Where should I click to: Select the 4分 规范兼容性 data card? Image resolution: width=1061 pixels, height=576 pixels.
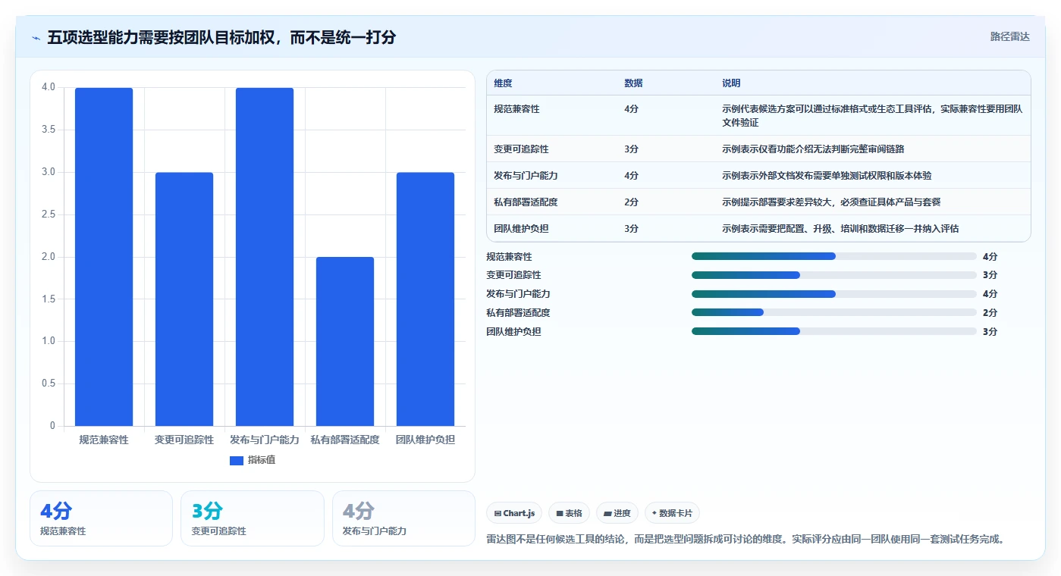[101, 518]
